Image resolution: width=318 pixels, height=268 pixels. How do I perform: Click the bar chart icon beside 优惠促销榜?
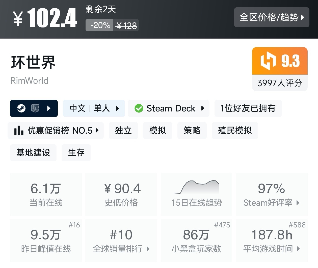19,131
